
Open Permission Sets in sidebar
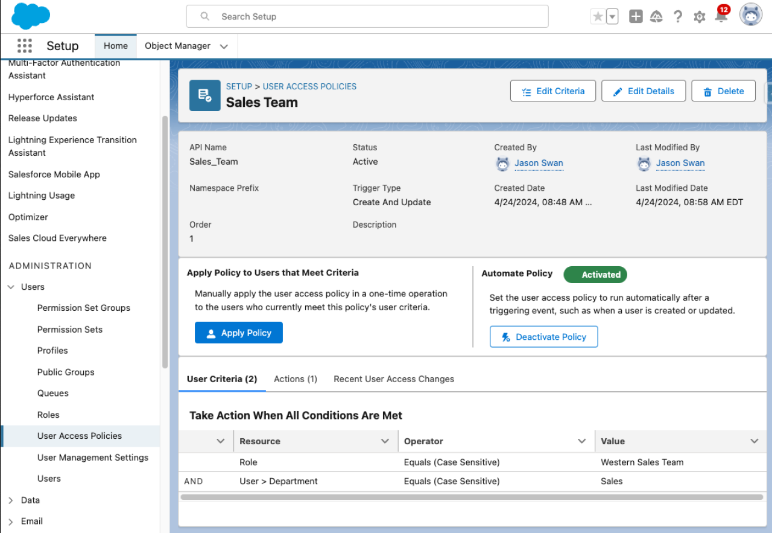point(70,330)
